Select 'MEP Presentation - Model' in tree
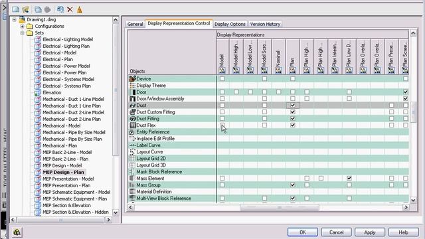 pos(68,179)
